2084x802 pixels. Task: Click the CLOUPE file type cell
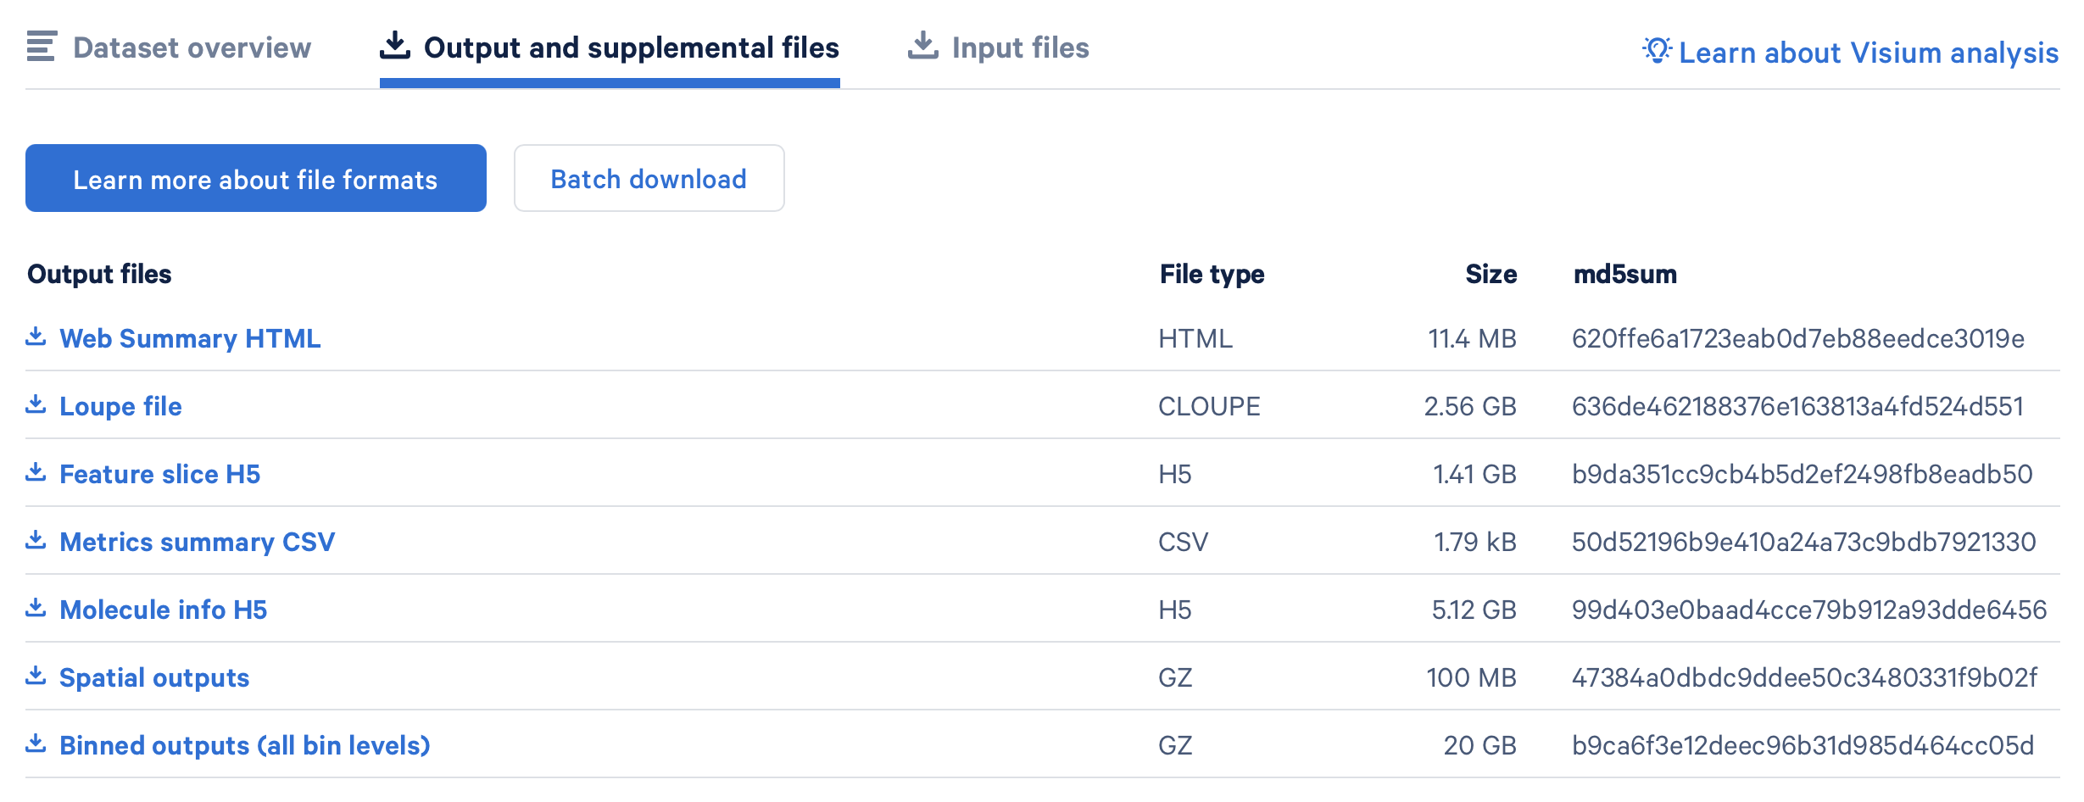(1210, 406)
